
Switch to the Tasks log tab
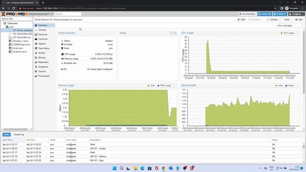[6, 135]
